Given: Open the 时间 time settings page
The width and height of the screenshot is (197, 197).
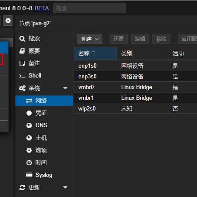Looking at the screenshot, I should coord(45,163).
